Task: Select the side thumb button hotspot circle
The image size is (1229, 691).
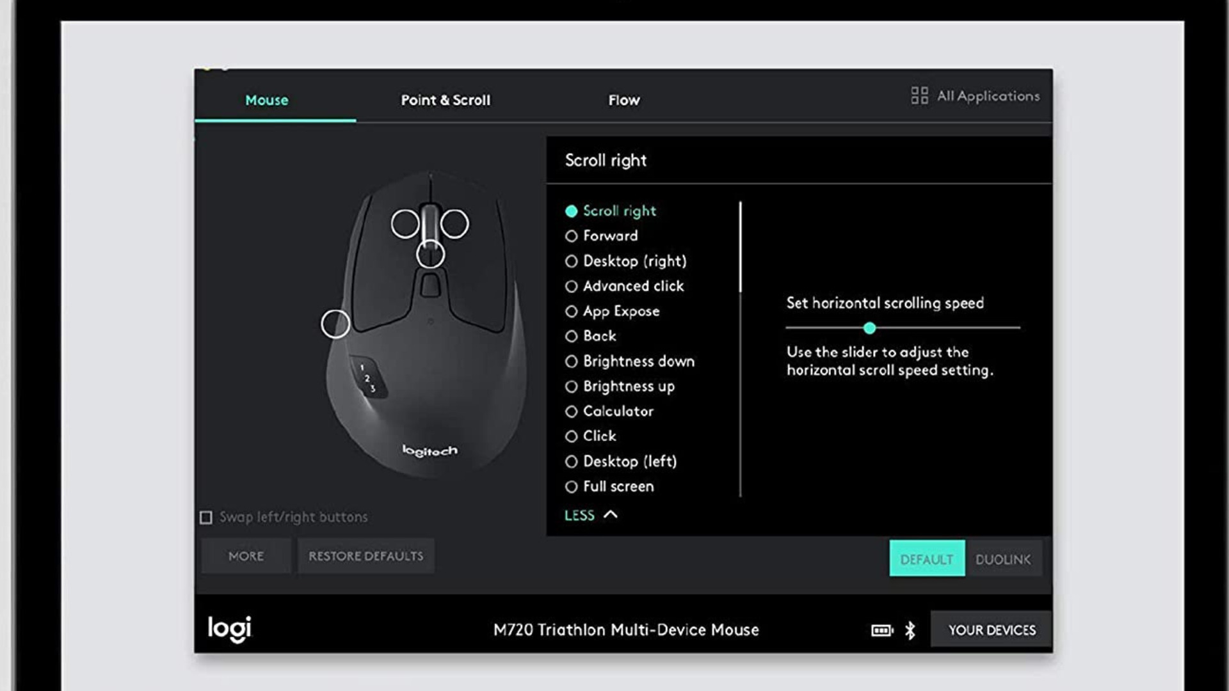Action: [335, 324]
